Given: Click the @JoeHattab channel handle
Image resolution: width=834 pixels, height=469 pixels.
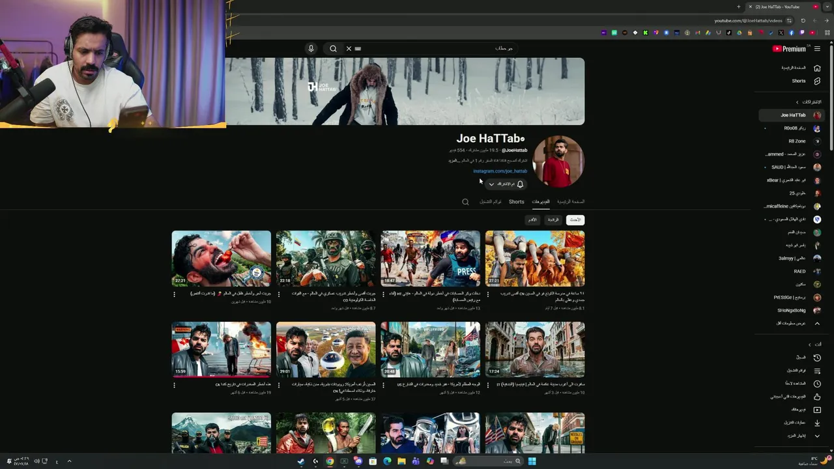Looking at the screenshot, I should 514,150.
